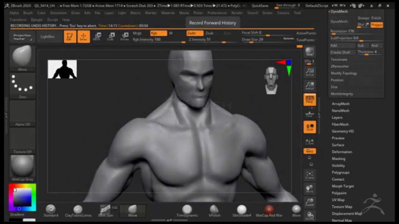Click the Zoom3D icon
The image size is (399, 224).
pyautogui.click(x=310, y=202)
